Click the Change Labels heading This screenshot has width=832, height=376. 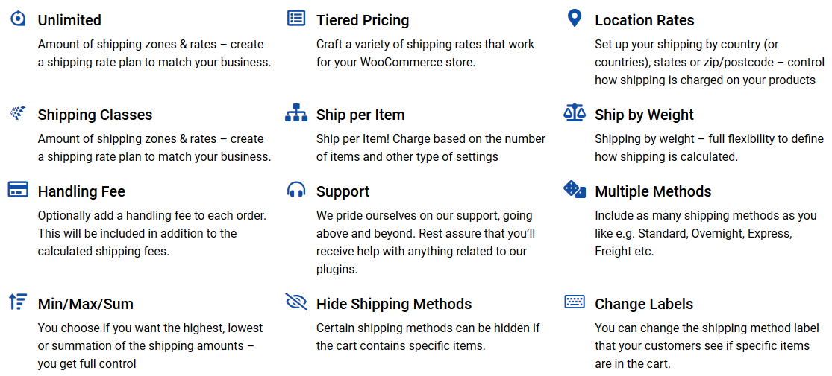(x=644, y=304)
